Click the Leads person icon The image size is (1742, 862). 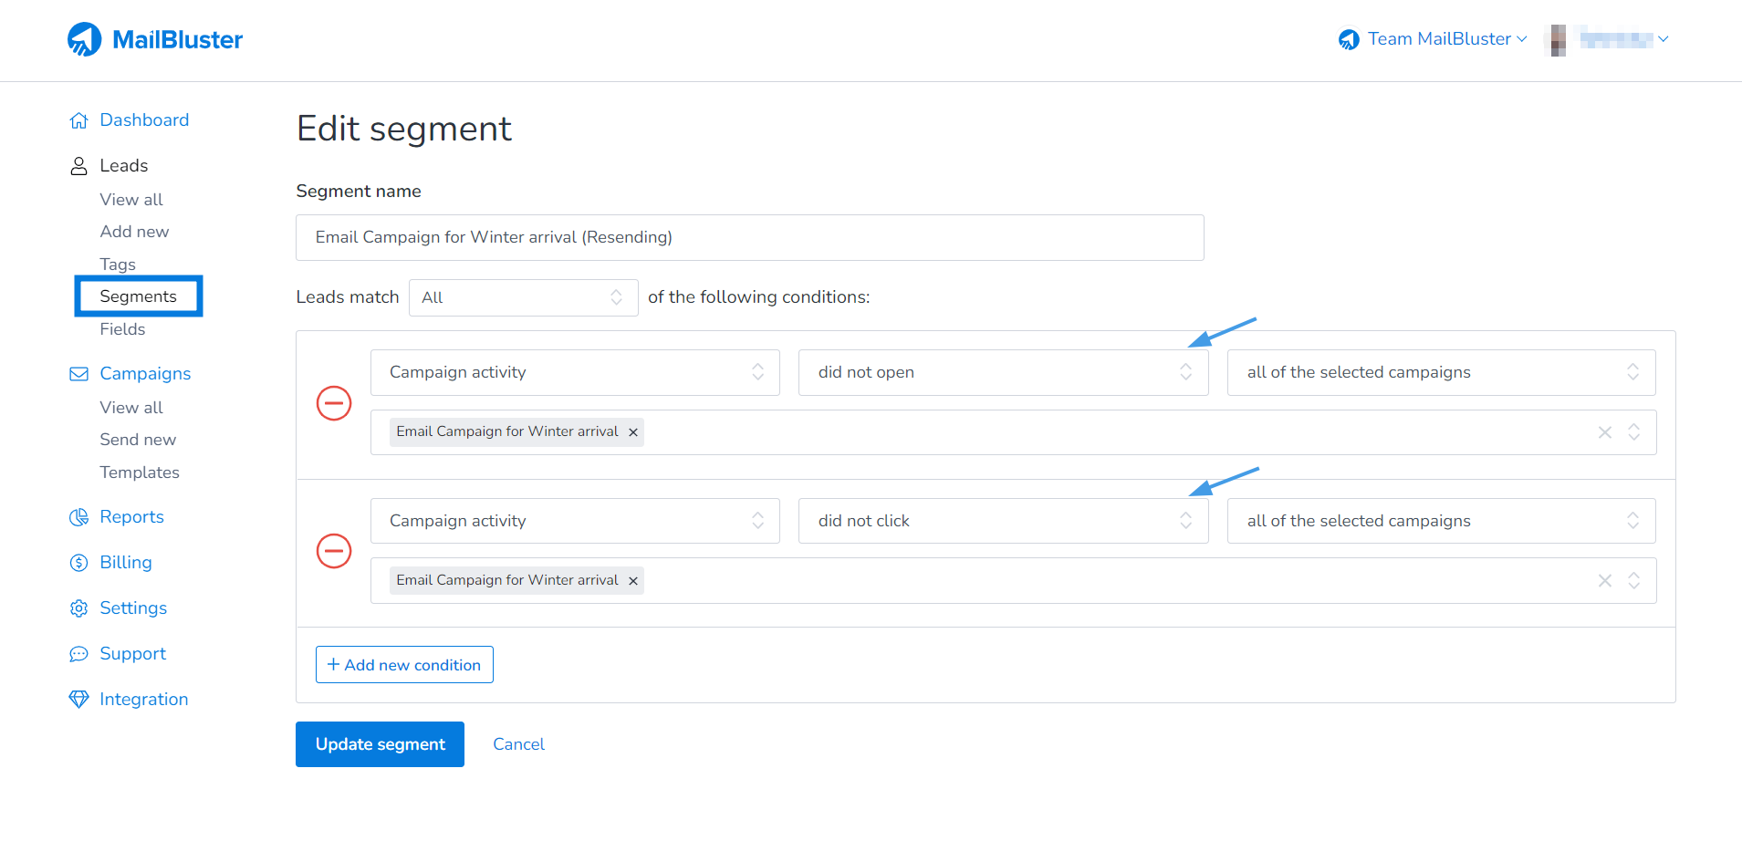click(79, 165)
